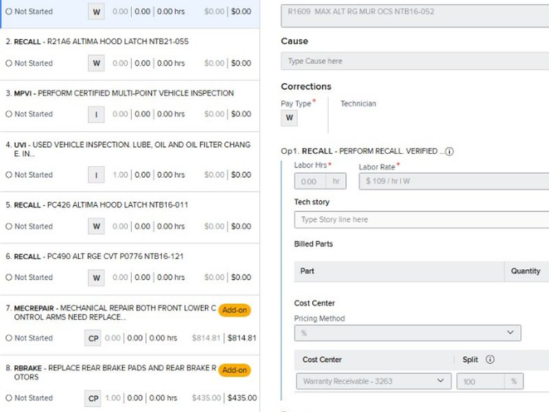Screen dimensions: 549x412
Task: Click the Add-on tag on RBRAKE line
Action: tap(235, 370)
